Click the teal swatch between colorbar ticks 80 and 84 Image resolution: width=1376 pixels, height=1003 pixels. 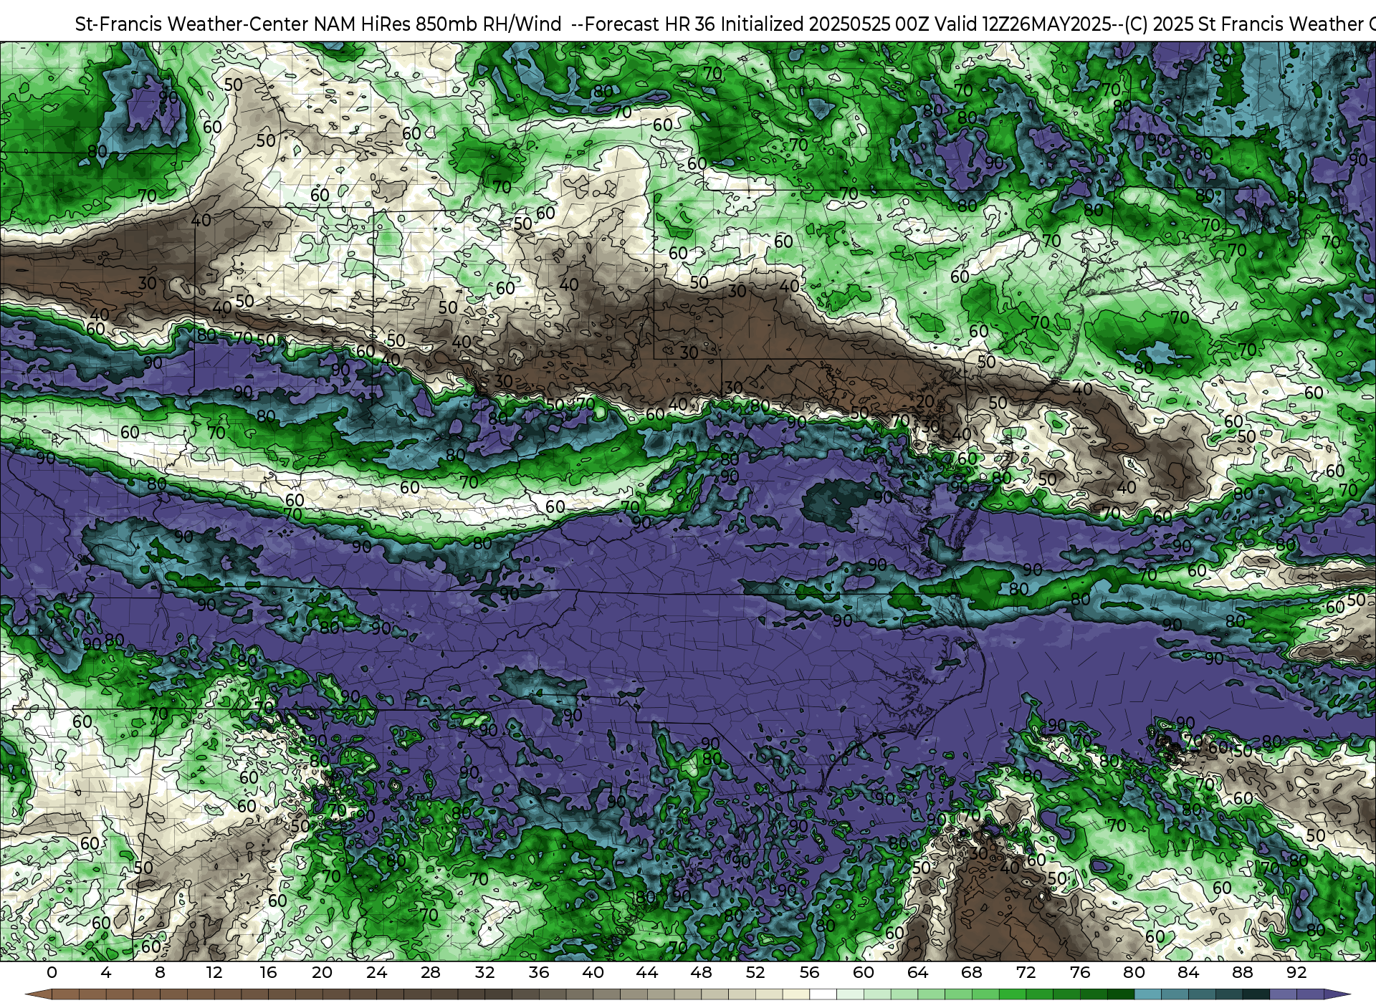click(x=1147, y=994)
